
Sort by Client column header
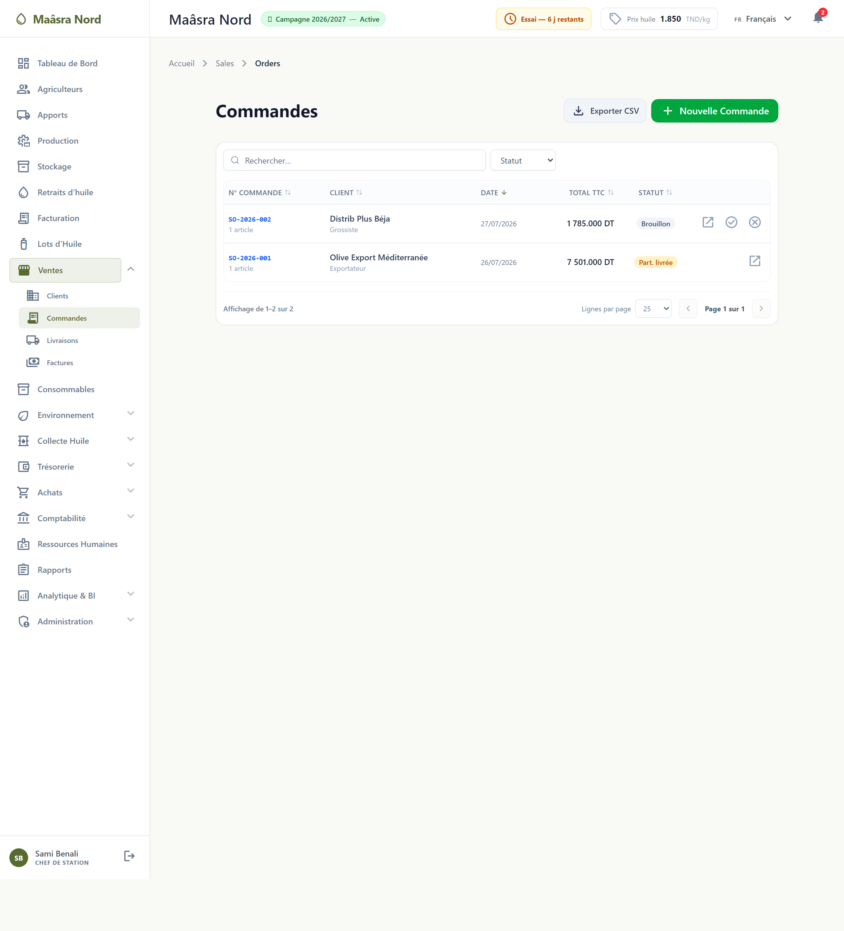tap(346, 193)
